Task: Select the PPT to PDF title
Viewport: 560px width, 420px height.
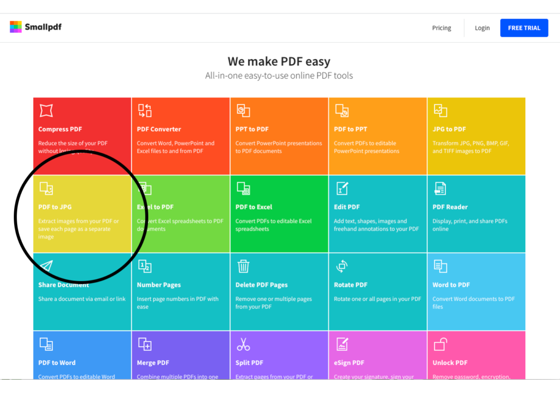Action: [x=252, y=129]
